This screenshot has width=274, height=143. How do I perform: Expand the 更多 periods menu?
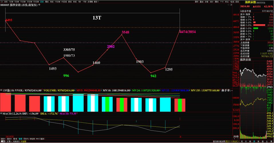(x=96, y=1)
